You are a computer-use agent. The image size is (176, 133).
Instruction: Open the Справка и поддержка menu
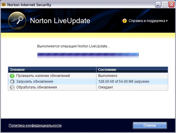click(147, 21)
